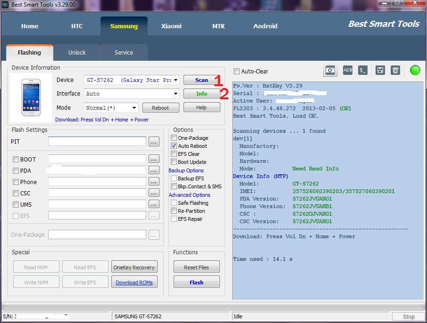Click the Best Smart Tools title bar icon
This screenshot has height=323, width=427.
coord(6,5)
